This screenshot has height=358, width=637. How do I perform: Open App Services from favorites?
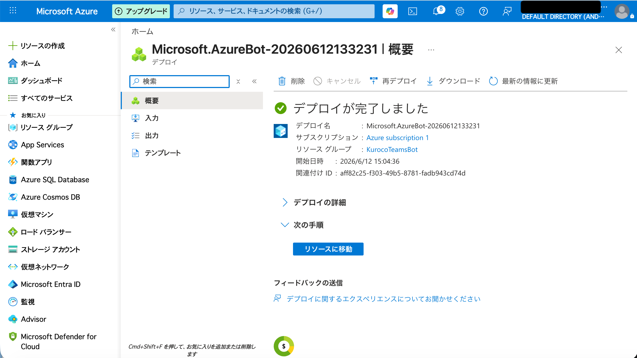(36, 145)
